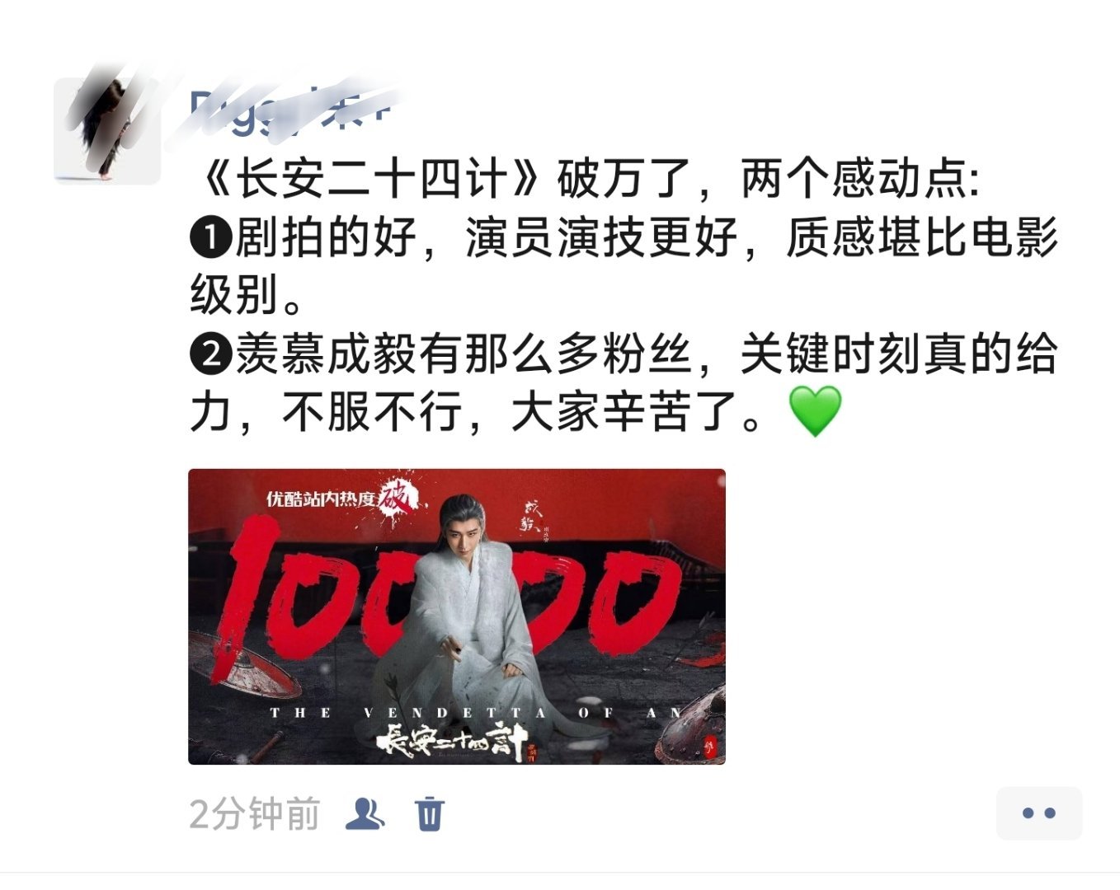This screenshot has width=1120, height=890.
Task: Click the 成毅 calligraphy name on poster
Action: [529, 518]
